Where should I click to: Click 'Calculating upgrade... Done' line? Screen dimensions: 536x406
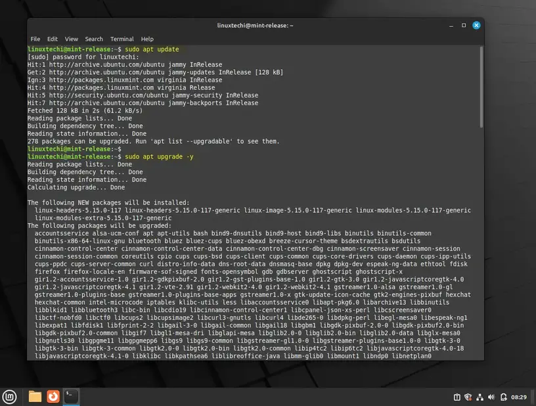76,187
